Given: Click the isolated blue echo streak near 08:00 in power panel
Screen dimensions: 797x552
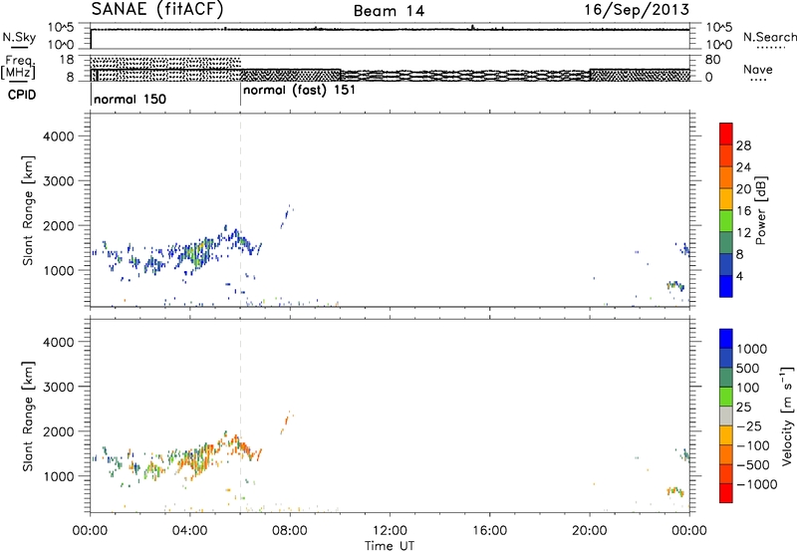Looking at the screenshot, I should [x=286, y=217].
